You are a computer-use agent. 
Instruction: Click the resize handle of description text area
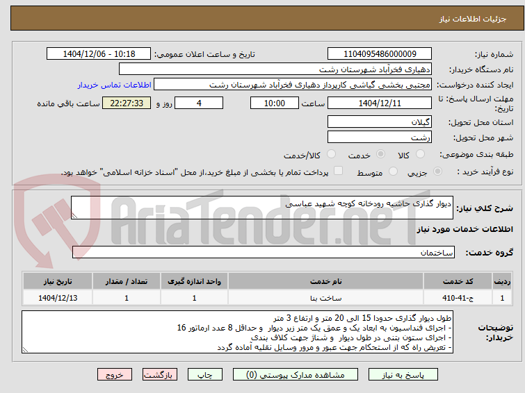point(74,216)
